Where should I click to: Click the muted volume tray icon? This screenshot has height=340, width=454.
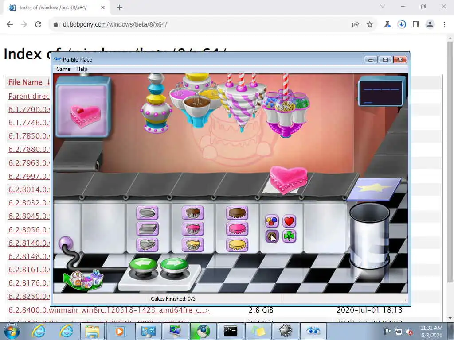click(x=409, y=332)
